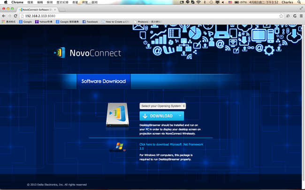Open the Apps bookmark with colored grid icon
This screenshot has height=190, width=305.
[x=8, y=22]
